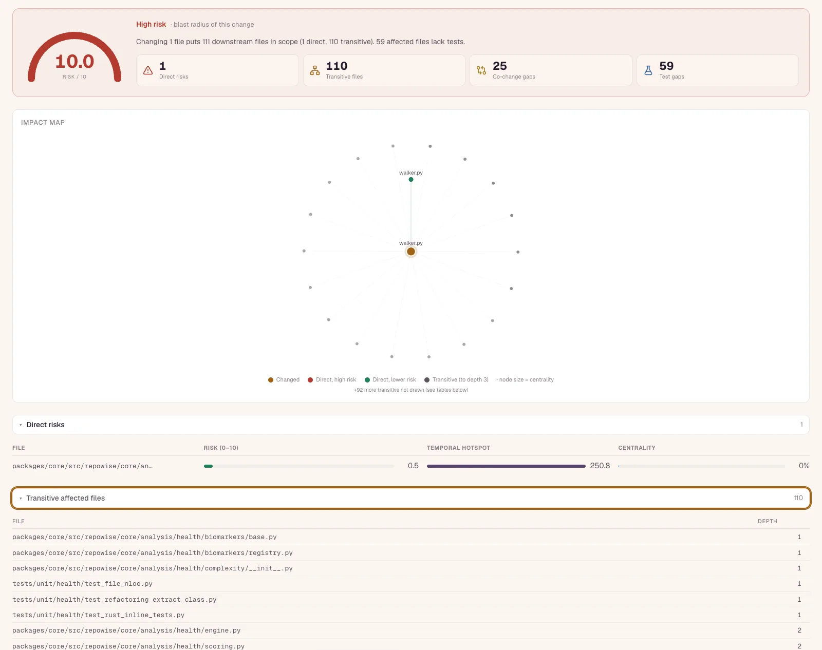Click the Transitive (to depth 3) legend dot
The width and height of the screenshot is (822, 650).
pos(427,380)
